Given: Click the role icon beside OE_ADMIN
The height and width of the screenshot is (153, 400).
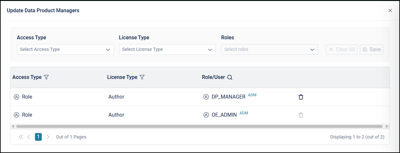Looking at the screenshot, I should pyautogui.click(x=206, y=115).
